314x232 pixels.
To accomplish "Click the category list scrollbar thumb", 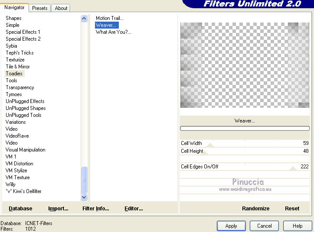I will (84, 180).
